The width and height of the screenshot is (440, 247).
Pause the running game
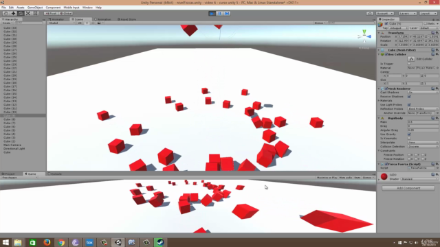coord(219,14)
